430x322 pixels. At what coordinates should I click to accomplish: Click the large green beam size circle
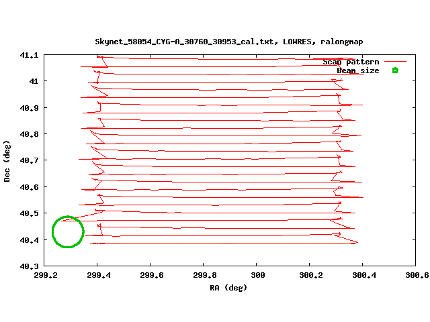click(68, 231)
